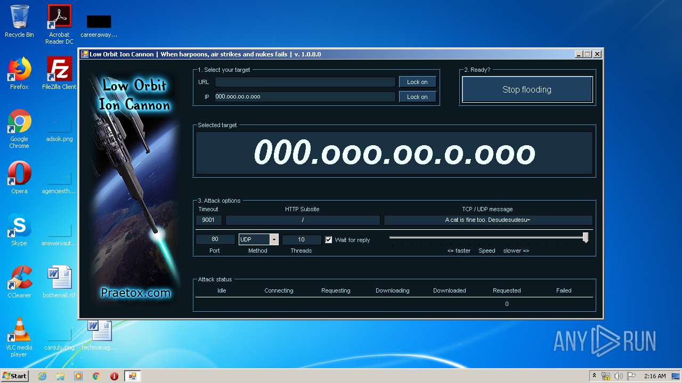Open VLC media player shortcut
This screenshot has height=383, width=682.
19,337
